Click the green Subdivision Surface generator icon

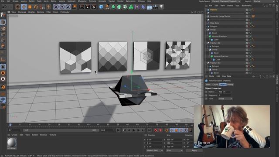113,7
